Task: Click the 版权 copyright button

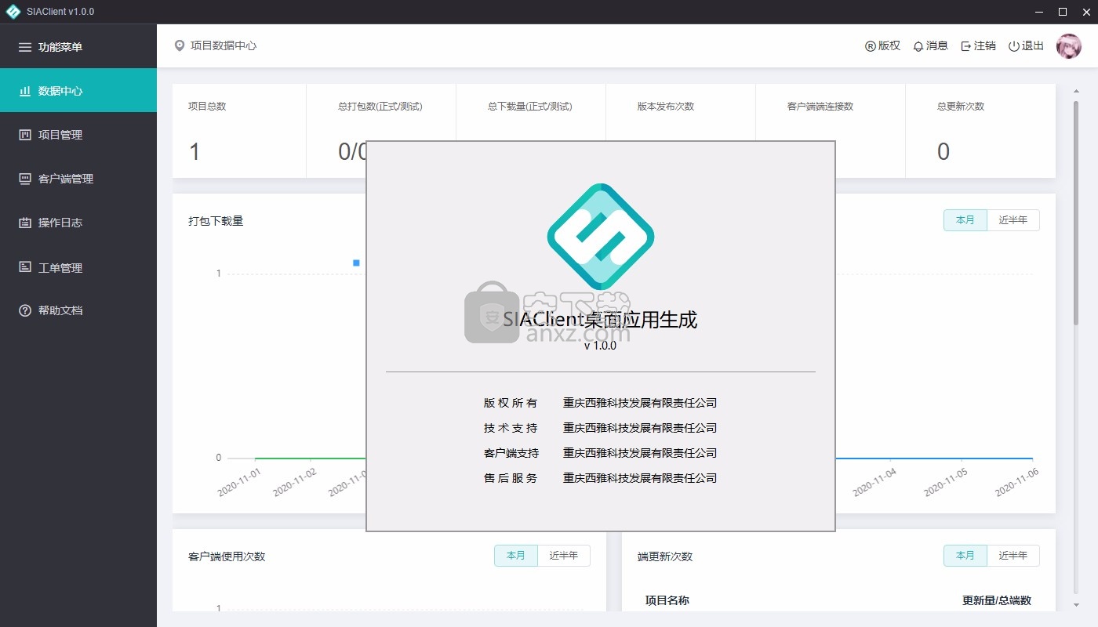Action: [x=882, y=46]
